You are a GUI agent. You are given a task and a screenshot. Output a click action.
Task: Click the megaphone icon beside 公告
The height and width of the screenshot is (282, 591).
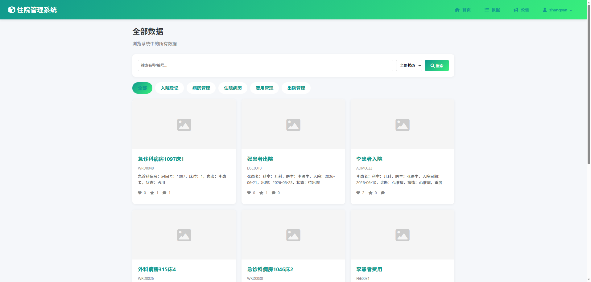pos(516,10)
